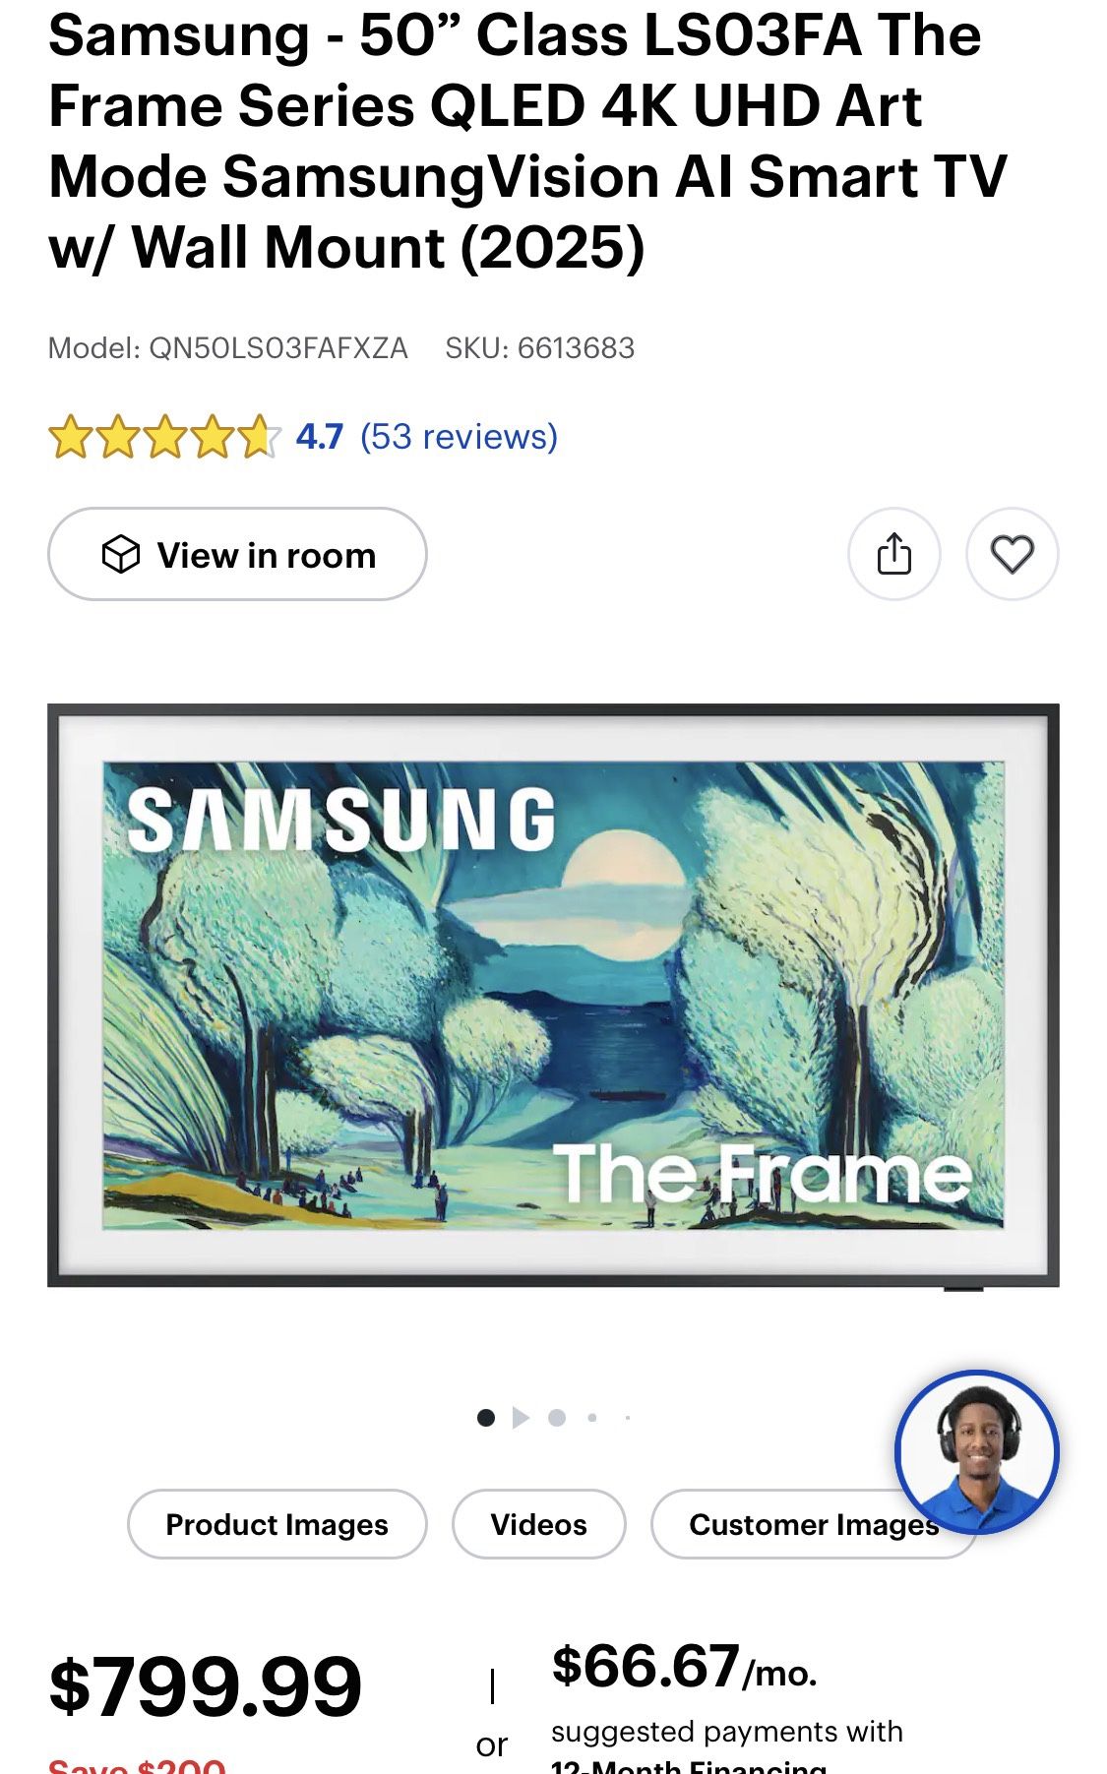Click the 4.7 rating number
1107x1774 pixels.
pos(319,436)
